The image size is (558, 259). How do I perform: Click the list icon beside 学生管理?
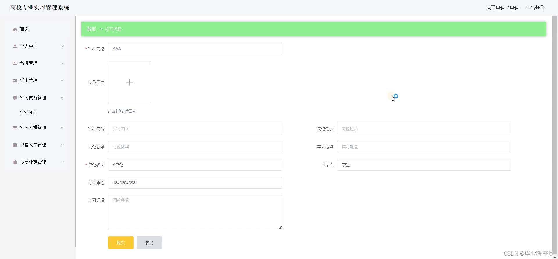(x=15, y=81)
